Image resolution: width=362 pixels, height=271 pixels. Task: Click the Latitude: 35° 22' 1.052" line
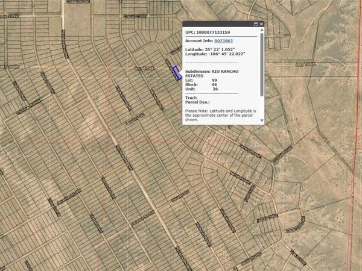point(210,49)
